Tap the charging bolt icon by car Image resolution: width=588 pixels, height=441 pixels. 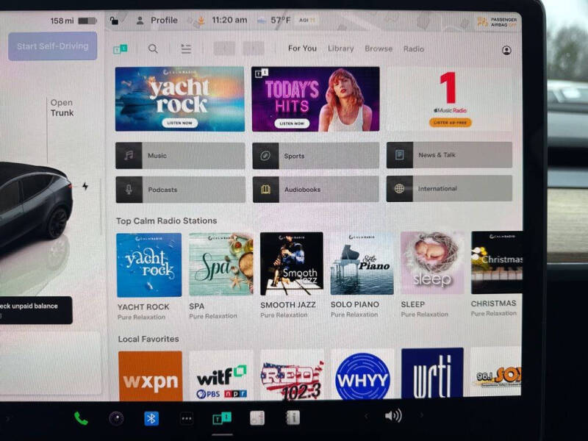tap(85, 187)
